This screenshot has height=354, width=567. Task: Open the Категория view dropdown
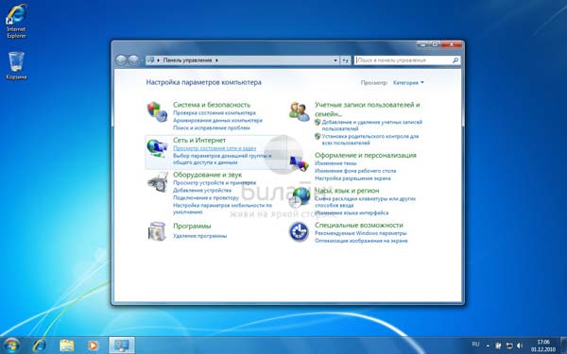(408, 83)
